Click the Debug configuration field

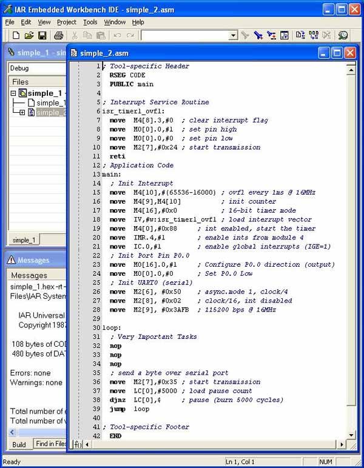(x=38, y=68)
